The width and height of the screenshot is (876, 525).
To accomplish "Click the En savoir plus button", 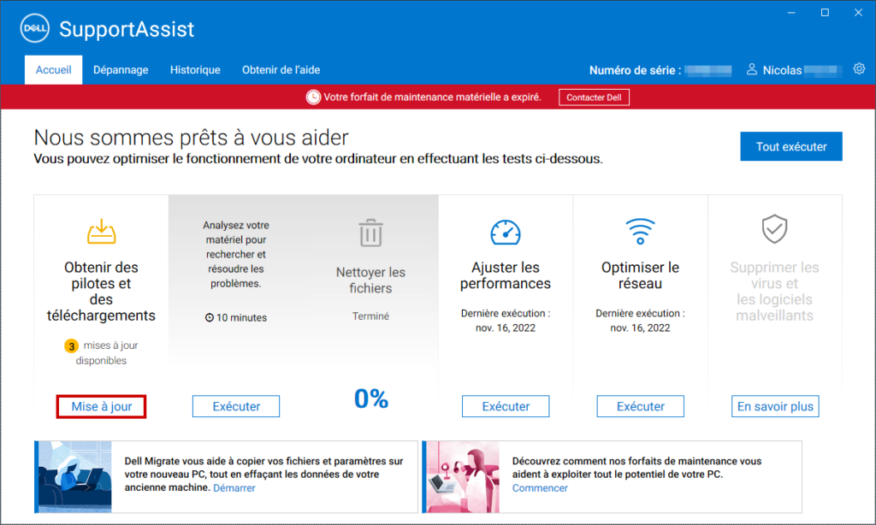I will (775, 407).
